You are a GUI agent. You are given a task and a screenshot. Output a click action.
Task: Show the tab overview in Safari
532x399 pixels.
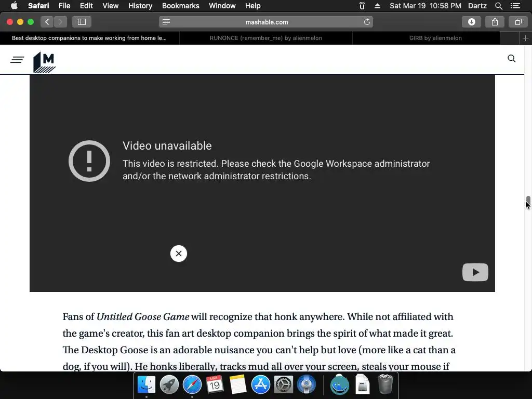point(518,22)
